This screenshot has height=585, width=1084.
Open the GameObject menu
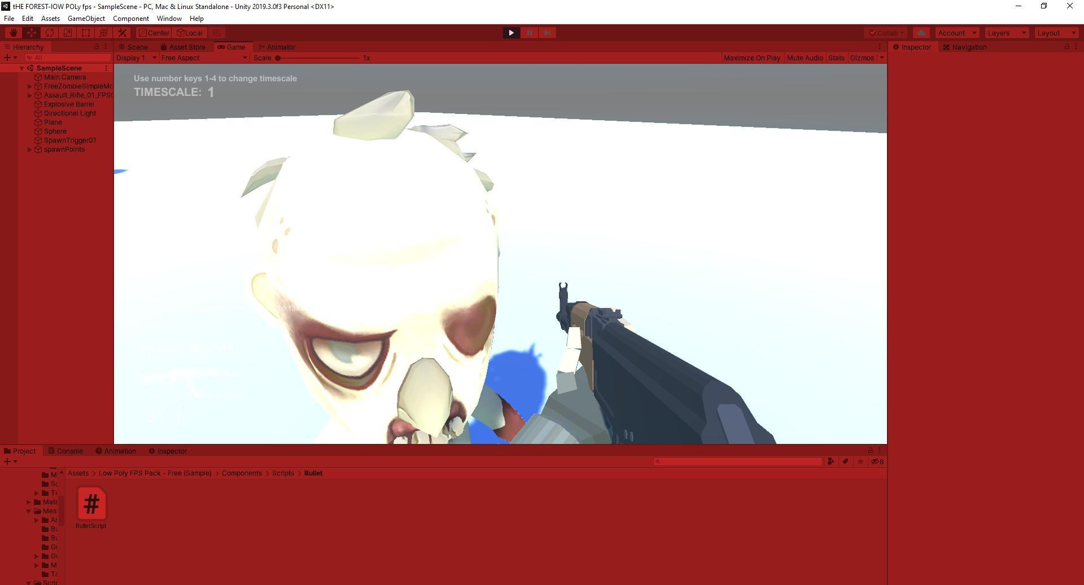pos(86,19)
